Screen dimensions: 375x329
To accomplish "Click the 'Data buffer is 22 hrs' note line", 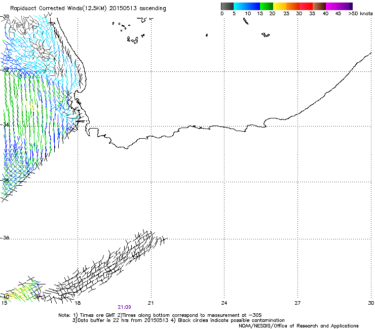I will [178, 320].
